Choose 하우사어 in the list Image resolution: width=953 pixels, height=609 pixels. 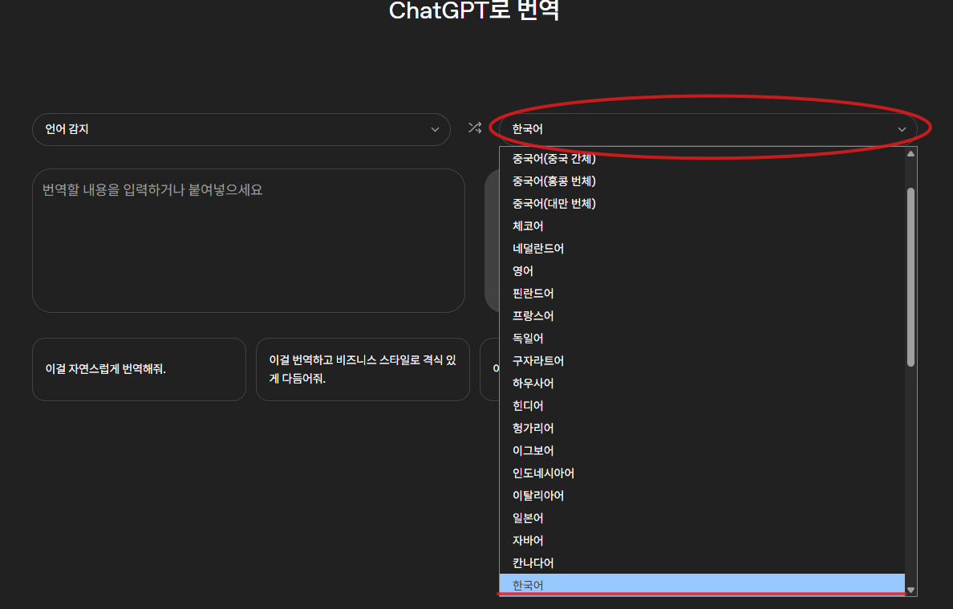[x=702, y=384]
